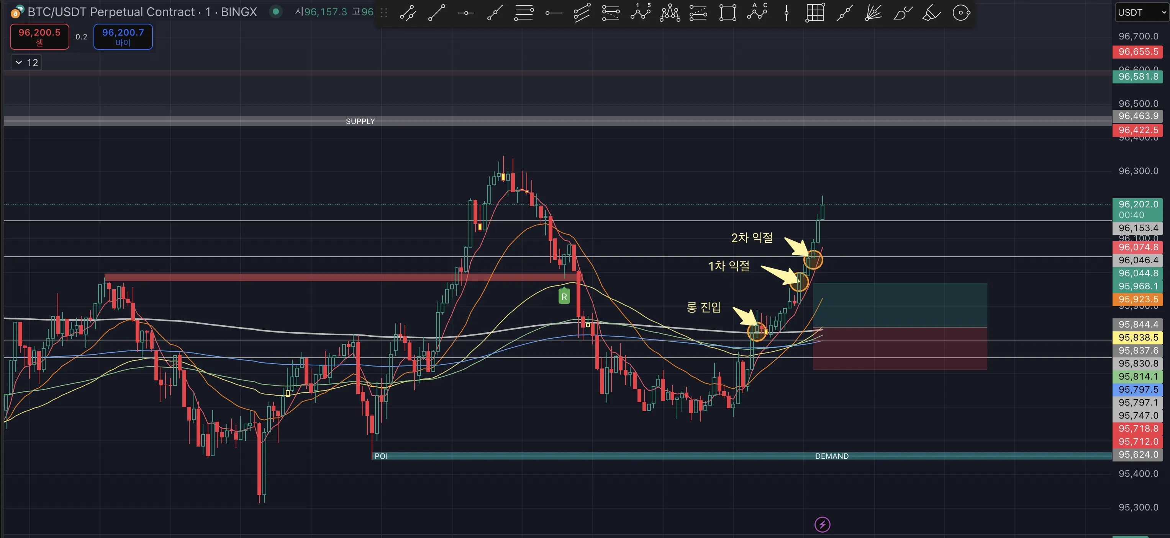This screenshot has height=538, width=1170.
Task: Click the current price label 96,202.0
Action: [x=1137, y=210]
